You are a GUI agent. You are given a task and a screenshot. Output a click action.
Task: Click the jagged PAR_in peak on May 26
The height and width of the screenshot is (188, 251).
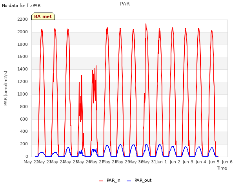coord(82,75)
